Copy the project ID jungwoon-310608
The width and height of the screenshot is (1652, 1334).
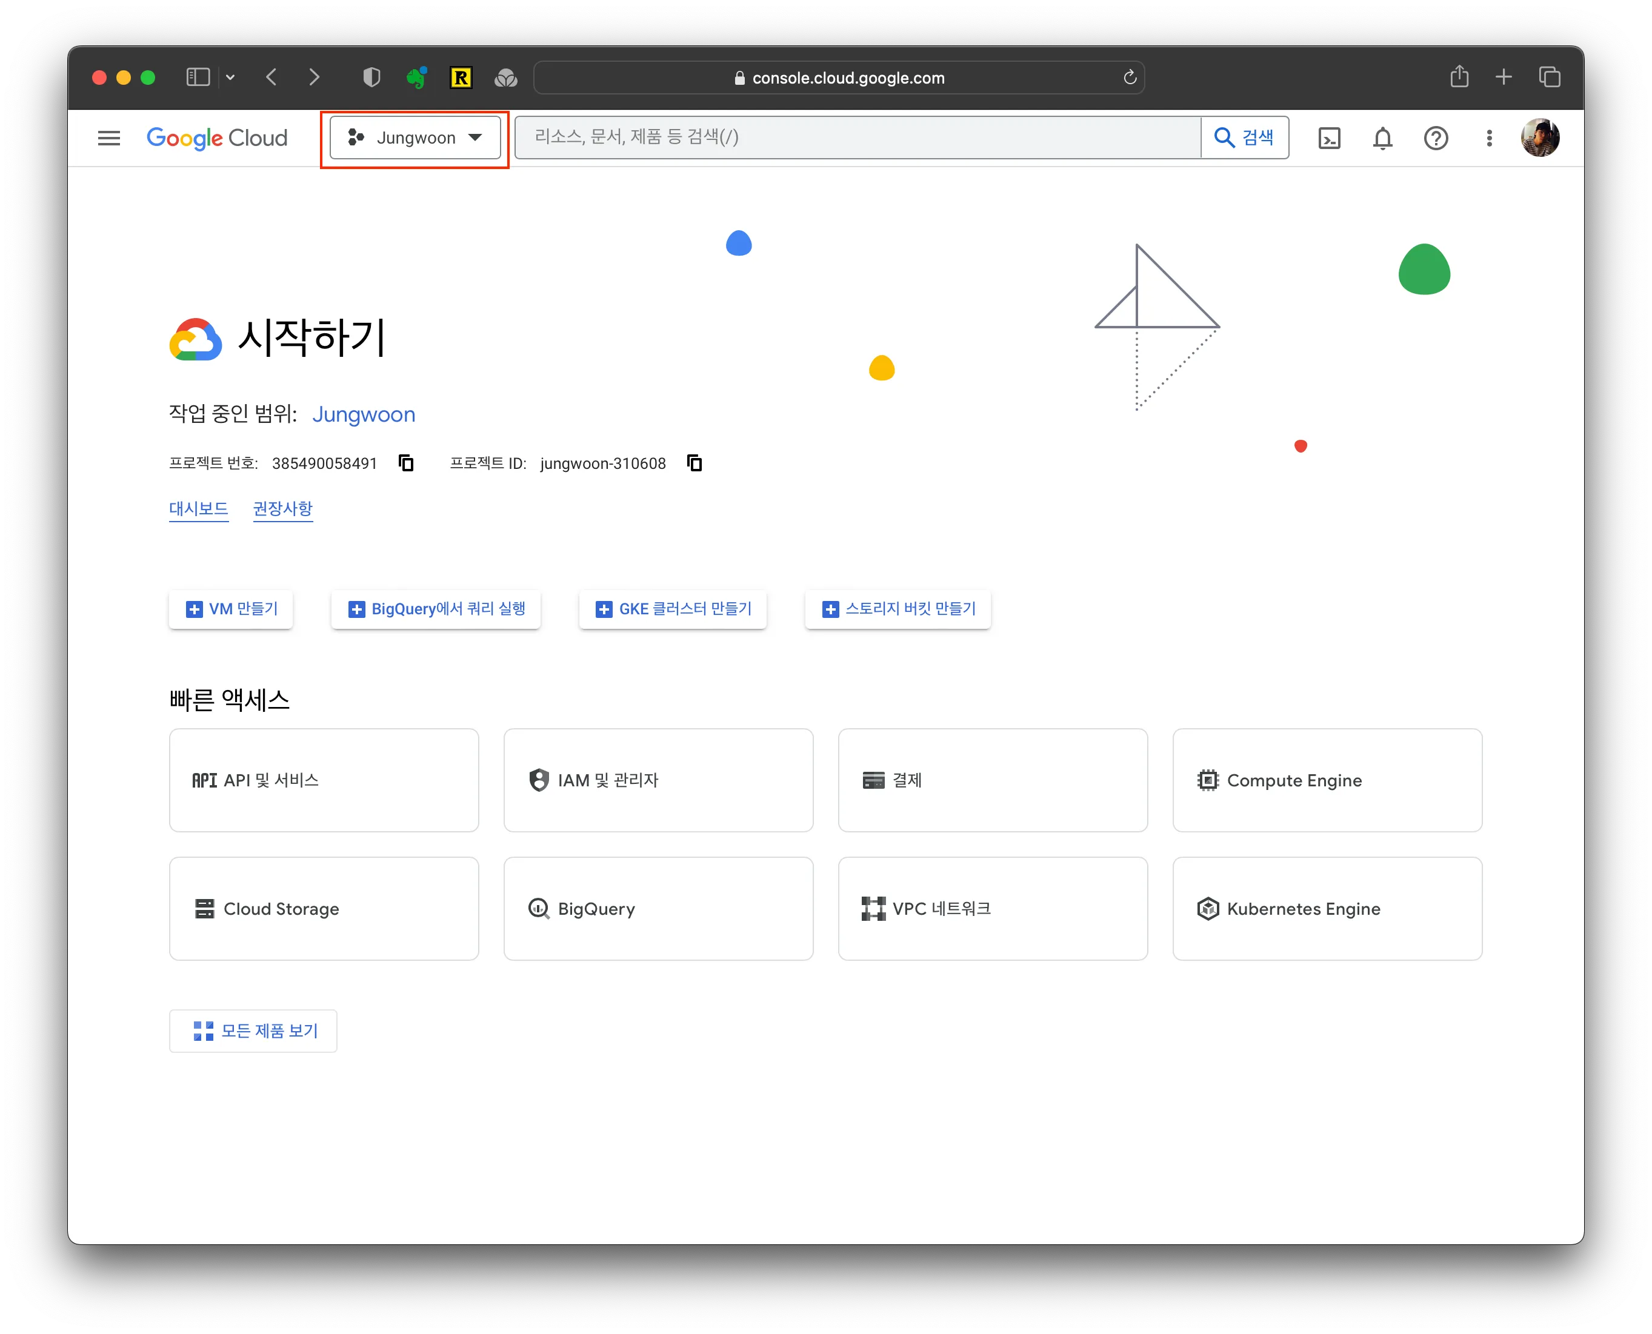[694, 463]
